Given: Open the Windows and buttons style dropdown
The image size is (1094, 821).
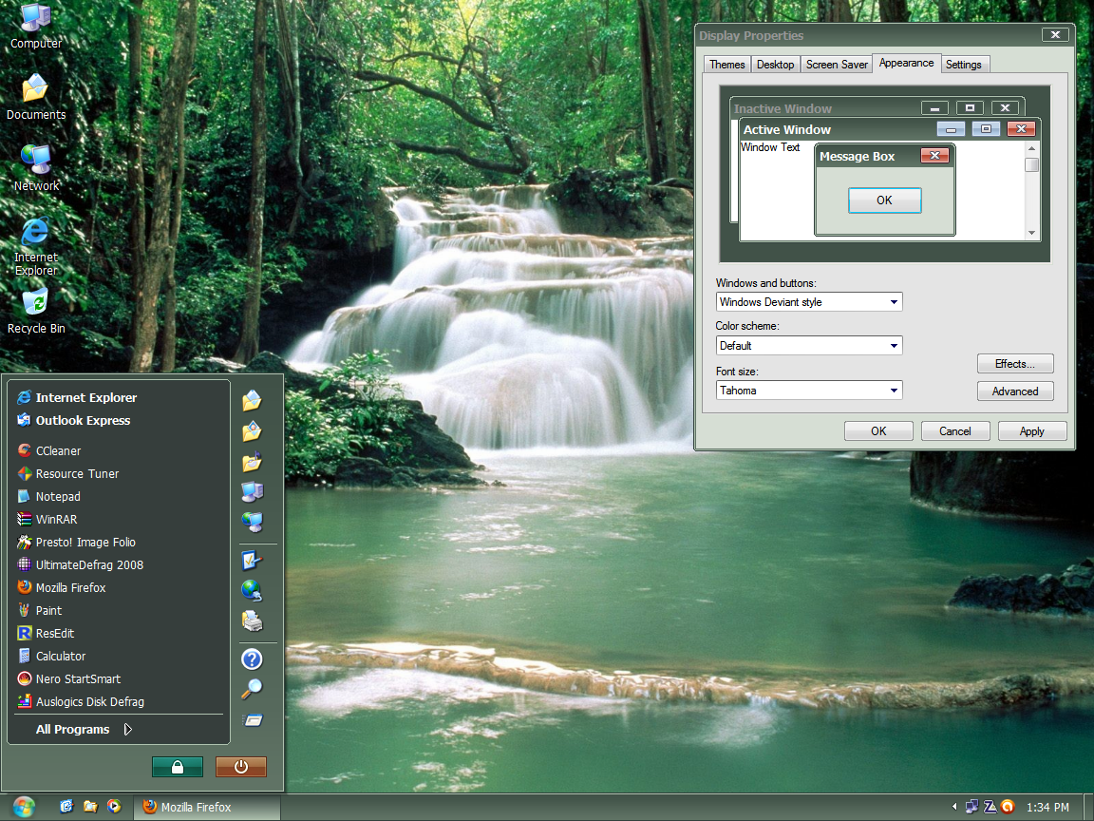Looking at the screenshot, I should (809, 302).
